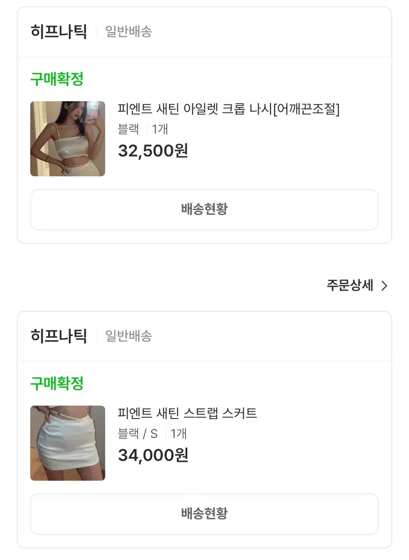The width and height of the screenshot is (409, 560).
Task: Tap 일반배송 label in the crop top card
Action: (128, 32)
